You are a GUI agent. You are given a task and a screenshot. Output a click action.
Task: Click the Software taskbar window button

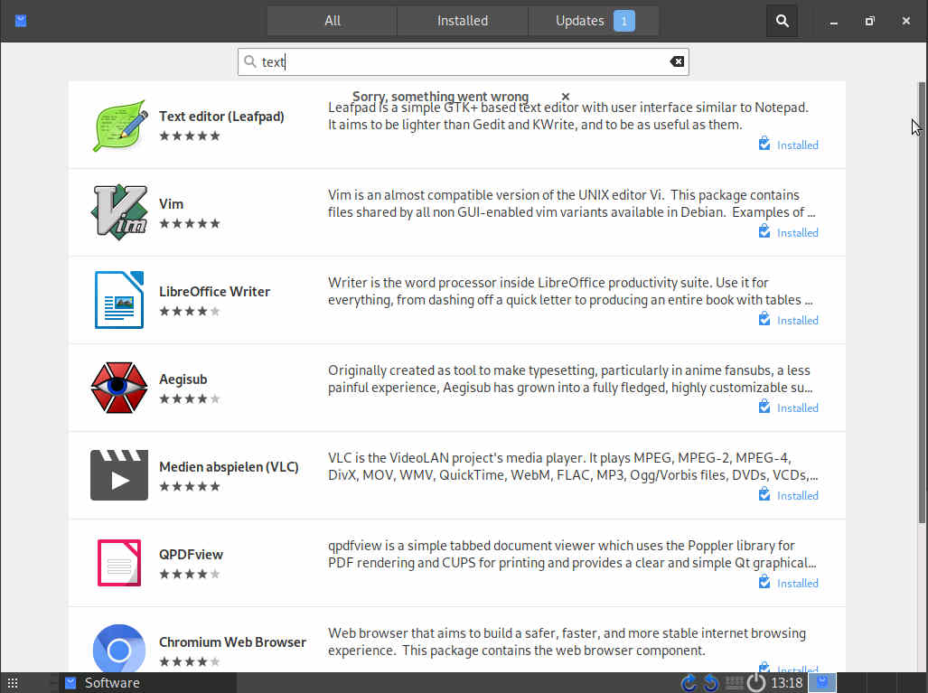[148, 683]
